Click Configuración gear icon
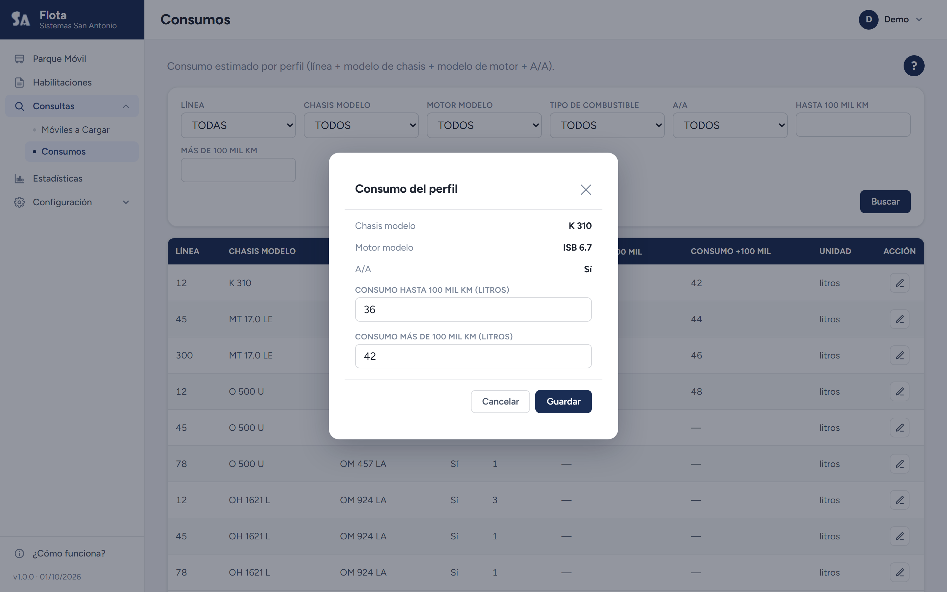This screenshot has height=592, width=947. (x=19, y=202)
